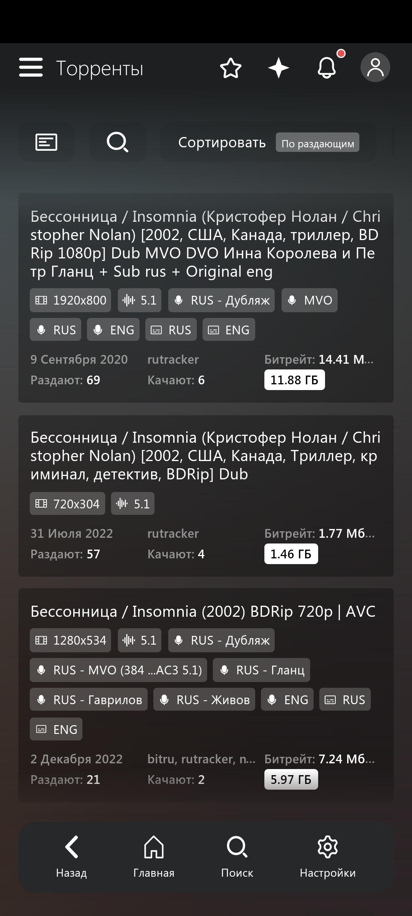Select the 11.88 ГБ size badge
The width and height of the screenshot is (412, 916).
[294, 380]
